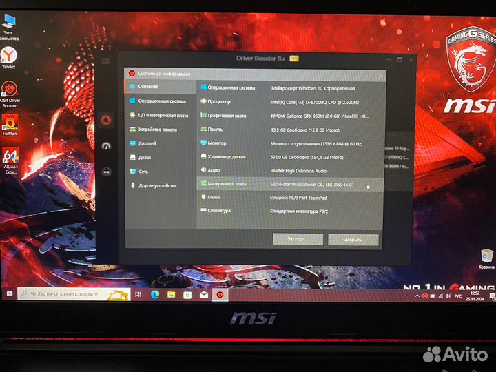The image size is (496, 372).
Task: Click the Закрыть button
Action: pyautogui.click(x=353, y=240)
